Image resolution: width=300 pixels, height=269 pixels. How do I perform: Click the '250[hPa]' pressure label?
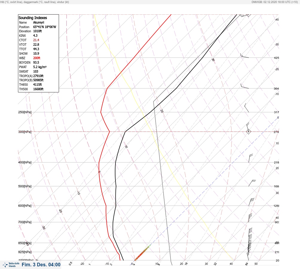pos(25,112)
